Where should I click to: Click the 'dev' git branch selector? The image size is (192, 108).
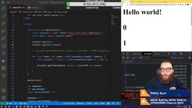click(x=9, y=103)
